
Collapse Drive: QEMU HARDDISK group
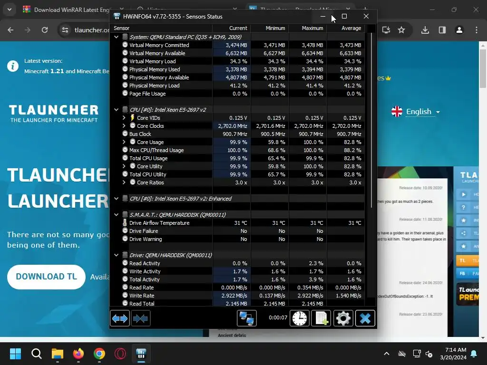click(116, 255)
